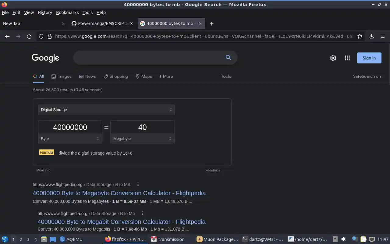Close the New Tab tab

(x=63, y=23)
